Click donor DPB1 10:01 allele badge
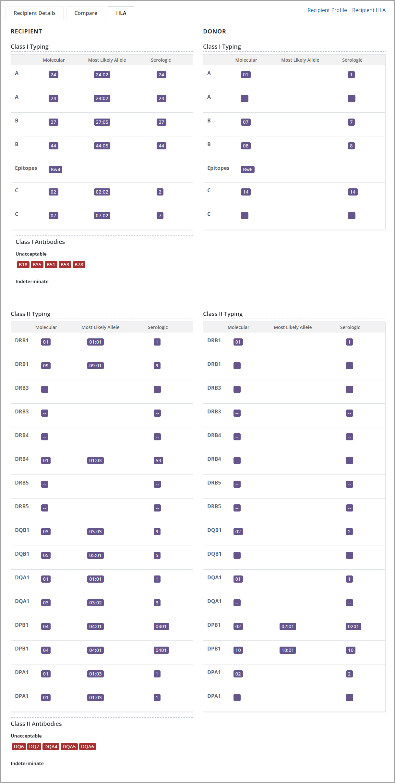This screenshot has height=783, width=395. (288, 650)
